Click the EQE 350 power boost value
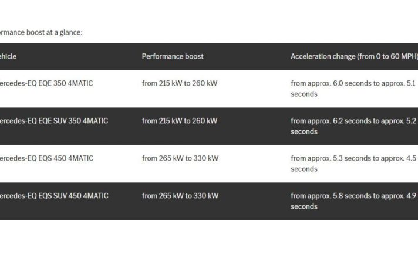This screenshot has height=258, width=418. 180,83
